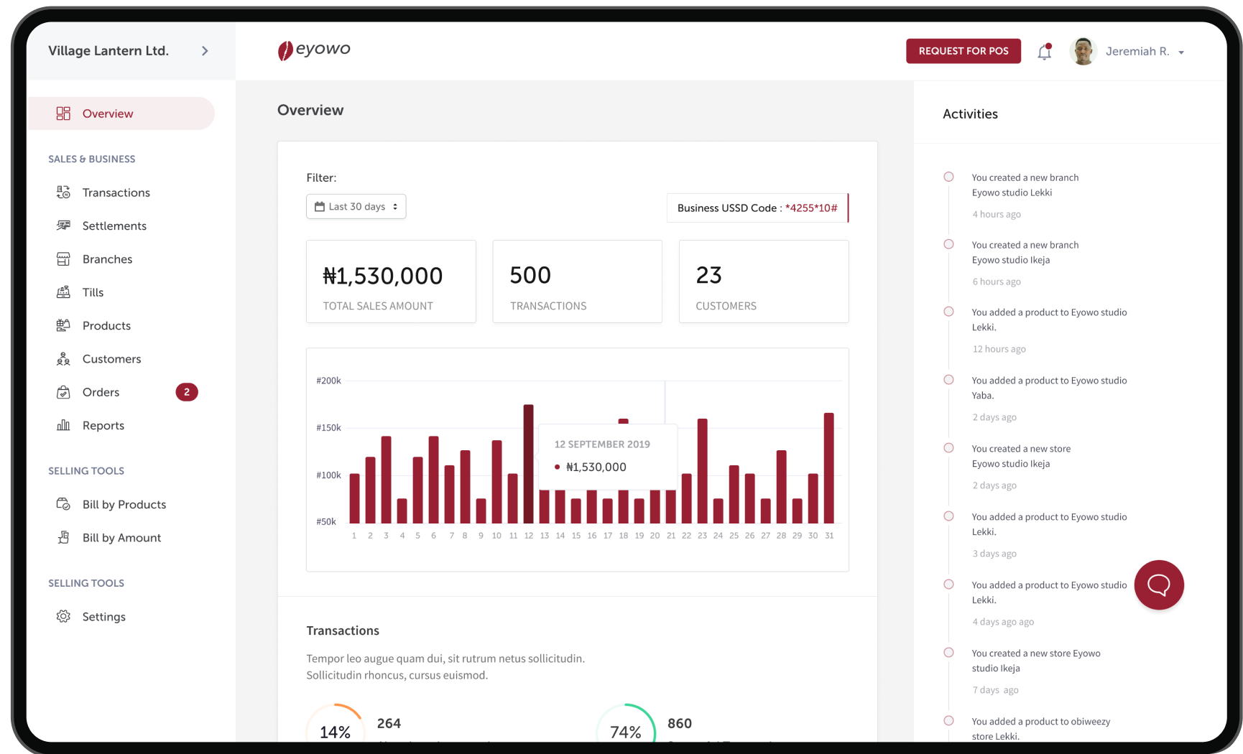Click the Reports bar chart icon

pos(63,425)
